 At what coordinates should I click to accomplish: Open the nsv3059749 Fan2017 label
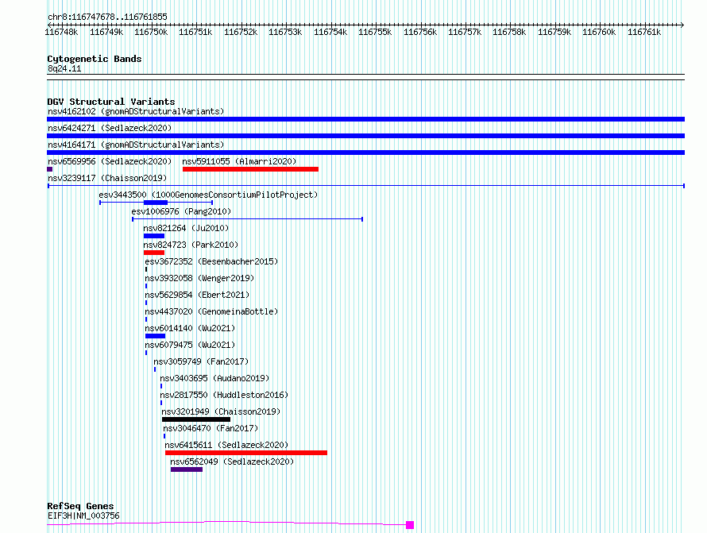201,361
